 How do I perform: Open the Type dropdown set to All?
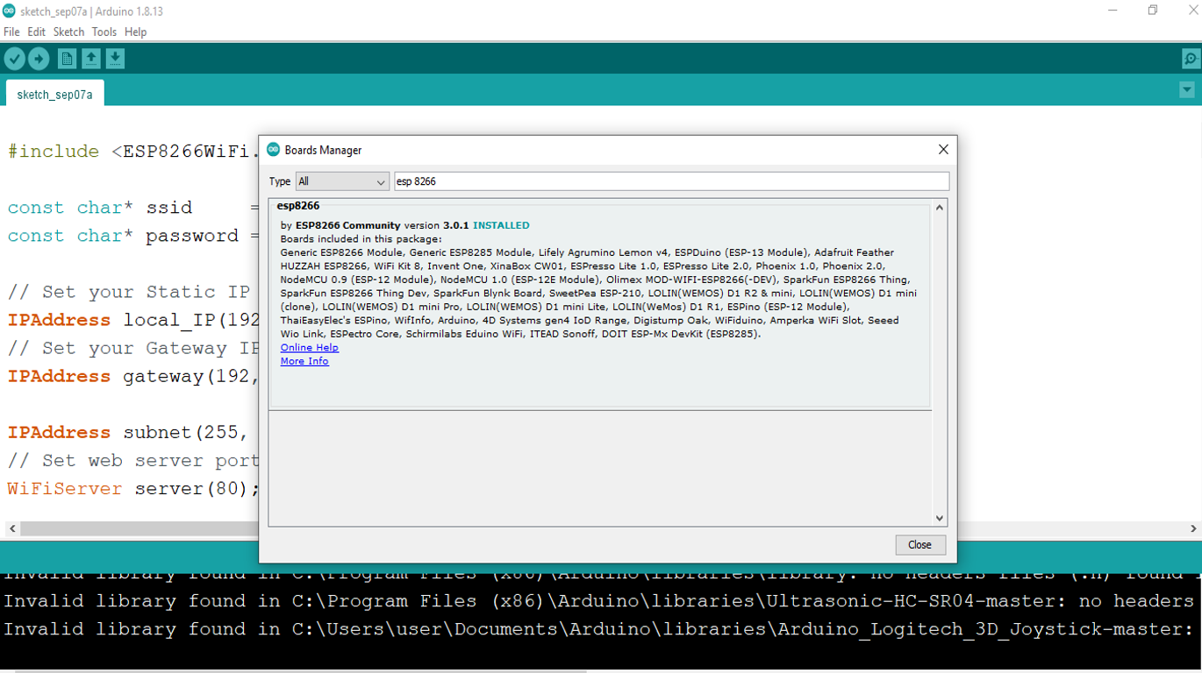click(x=342, y=181)
